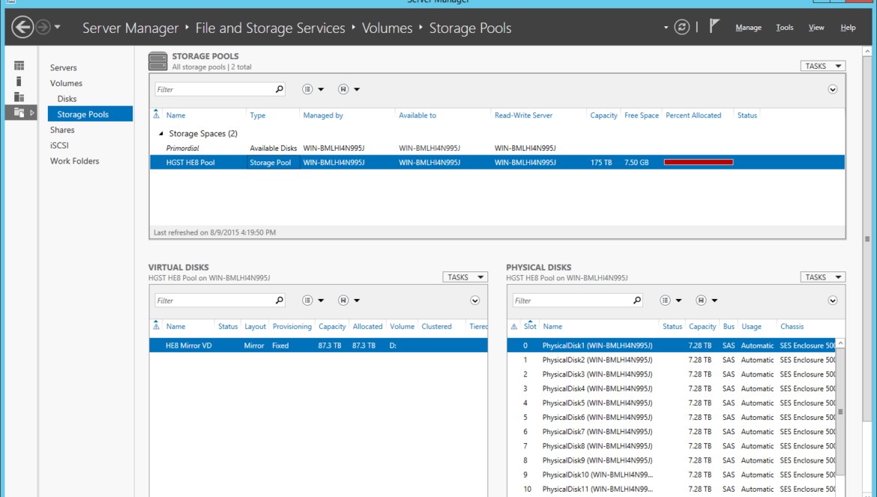Expand Virtual Disks filter chevron circle

tap(474, 301)
